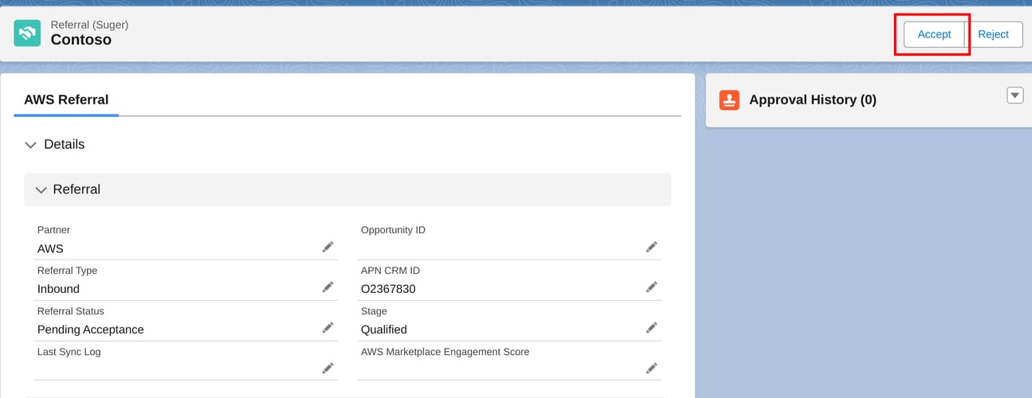Collapse the Details section

click(x=31, y=145)
